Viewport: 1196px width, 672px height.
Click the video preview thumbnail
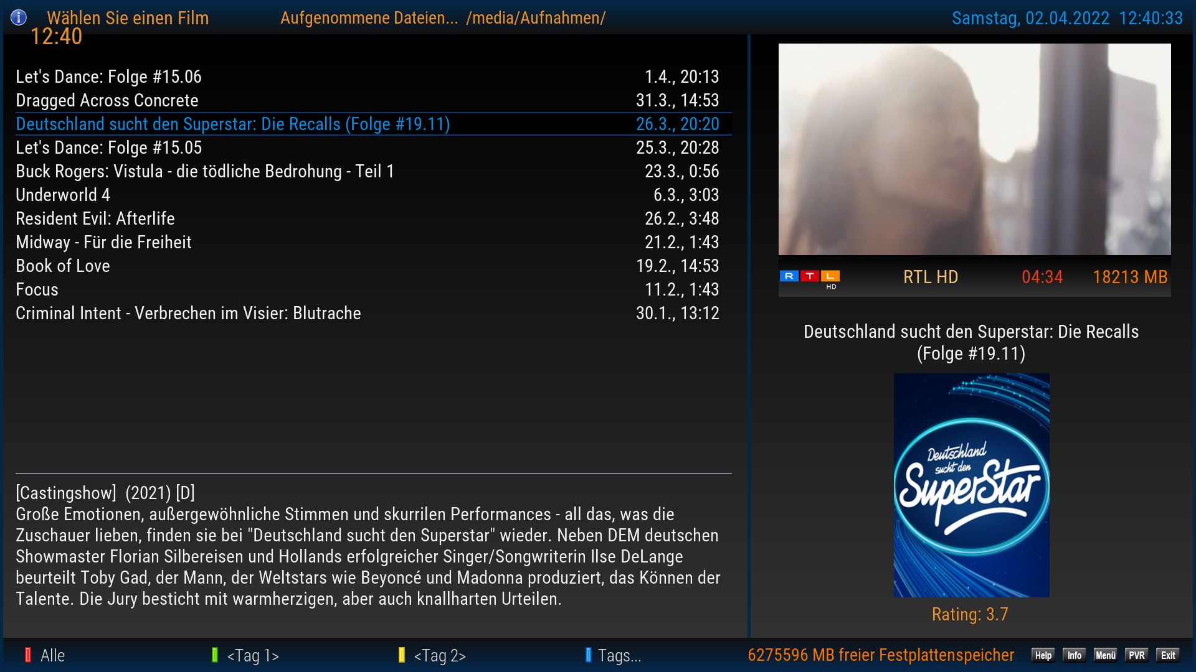click(x=974, y=149)
